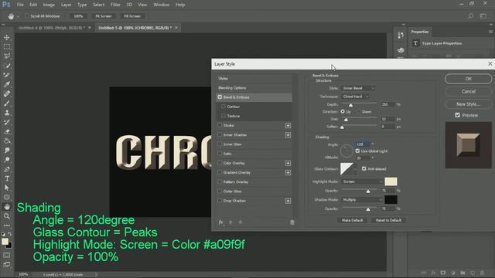Enable the Contour checkbox
The width and height of the screenshot is (495, 278).
click(224, 107)
